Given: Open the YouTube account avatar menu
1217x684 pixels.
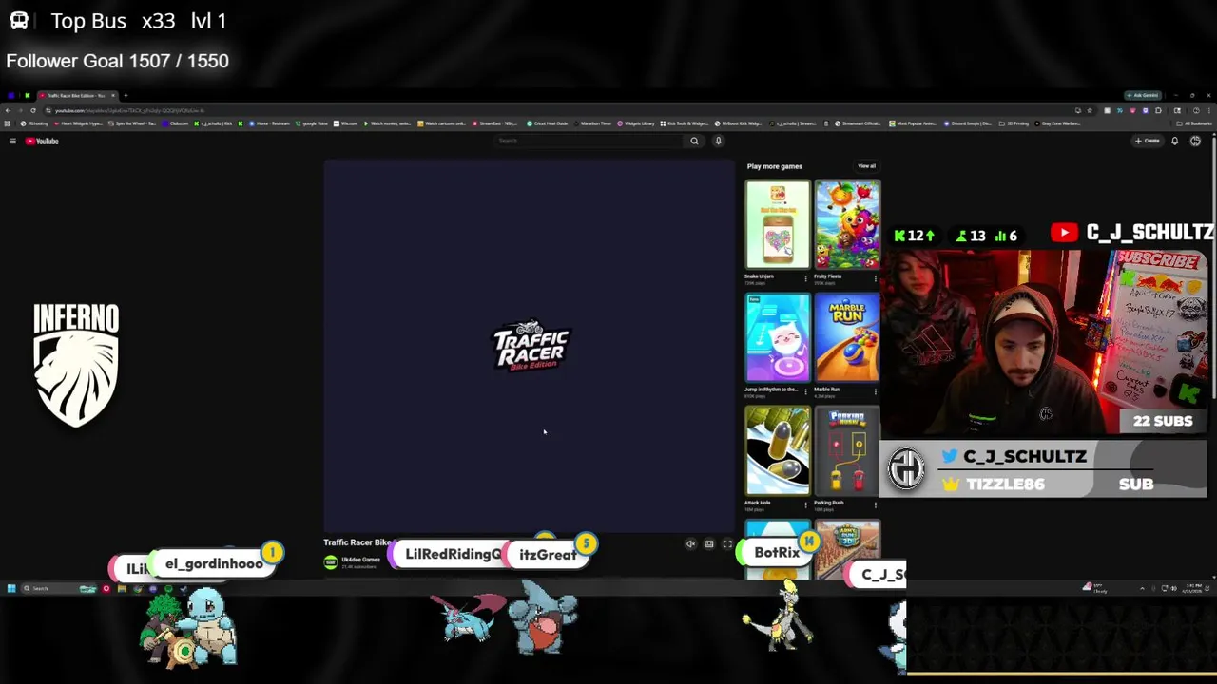Looking at the screenshot, I should (x=1195, y=141).
